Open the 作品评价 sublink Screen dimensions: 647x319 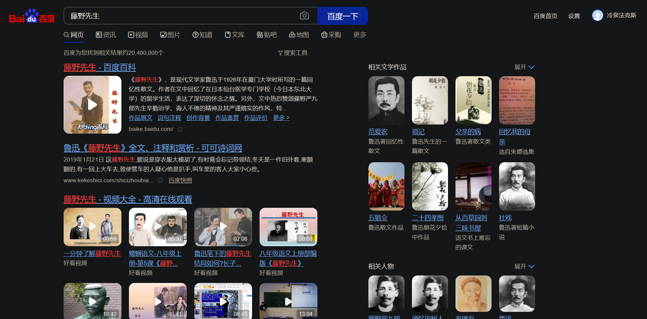click(x=256, y=118)
